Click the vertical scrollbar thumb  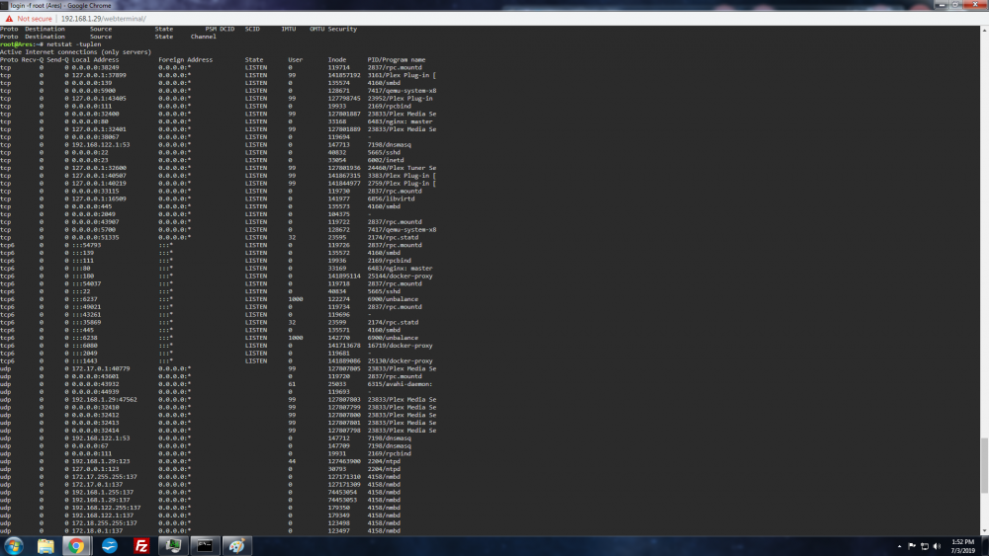tap(985, 466)
